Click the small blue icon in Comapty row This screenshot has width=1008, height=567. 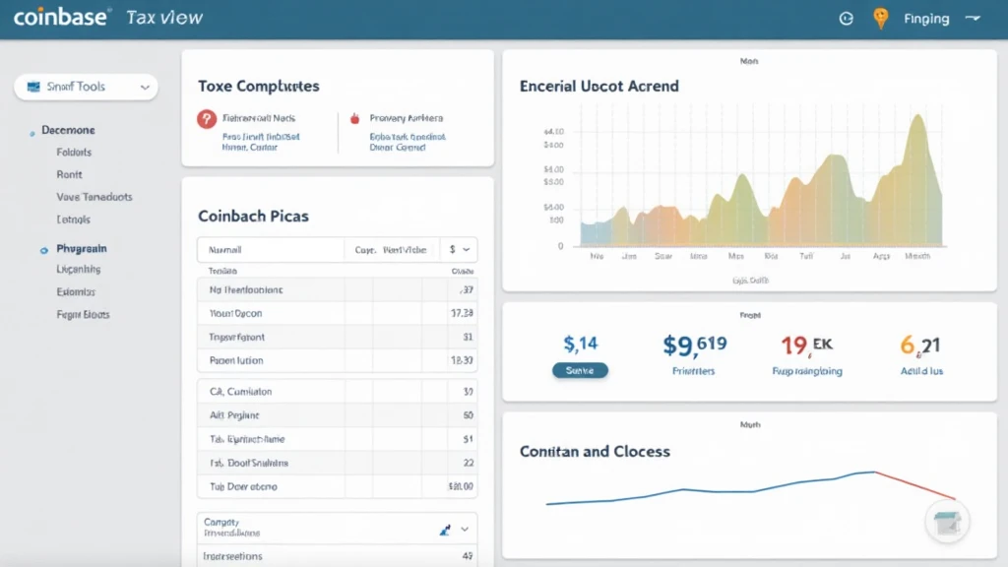point(443,530)
